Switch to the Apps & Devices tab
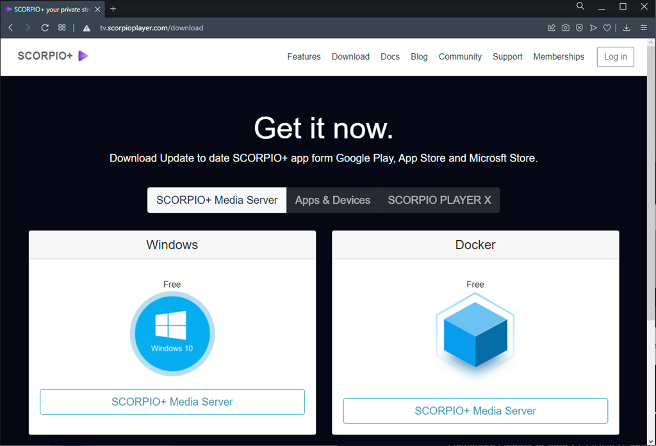Image resolution: width=656 pixels, height=446 pixels. pyautogui.click(x=332, y=200)
